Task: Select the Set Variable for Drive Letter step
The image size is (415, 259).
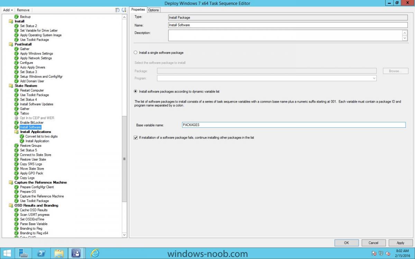Action: tap(39, 30)
